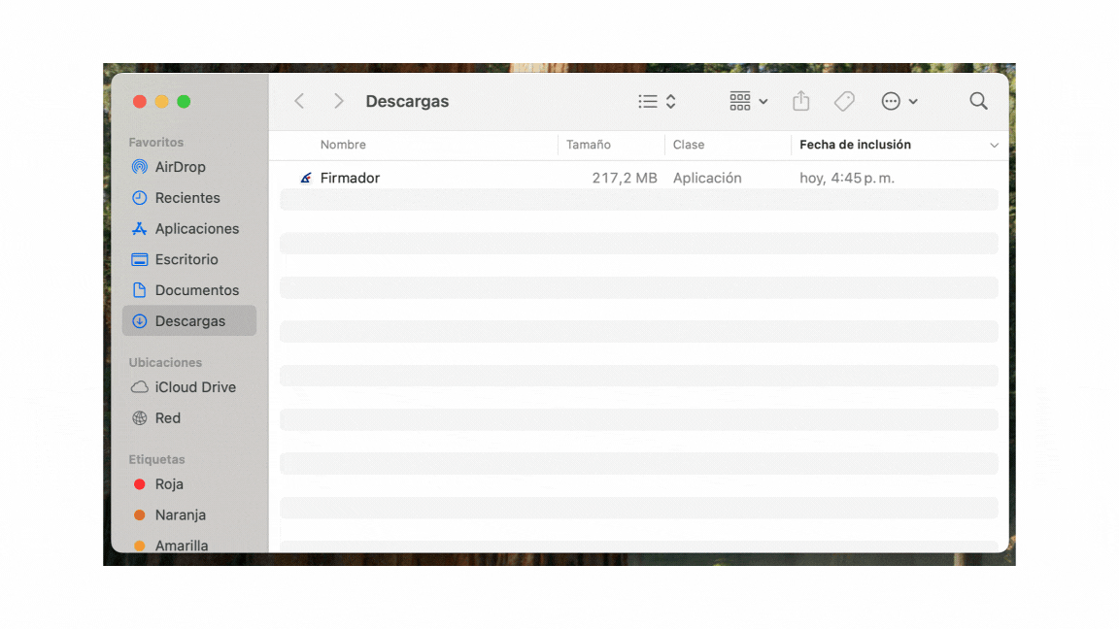This screenshot has width=1119, height=629.
Task: Go back with the left chevron
Action: [299, 101]
